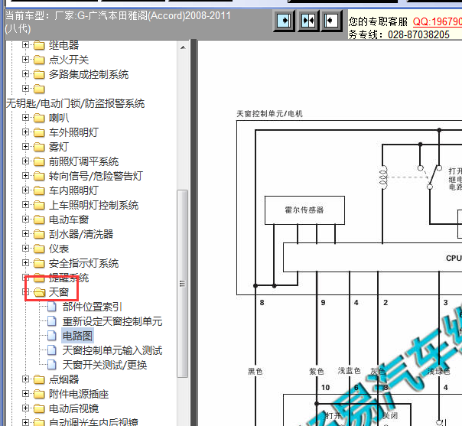Open 重新设定天窗控制单元 tree entry
The width and height of the screenshot is (462, 426).
112,321
